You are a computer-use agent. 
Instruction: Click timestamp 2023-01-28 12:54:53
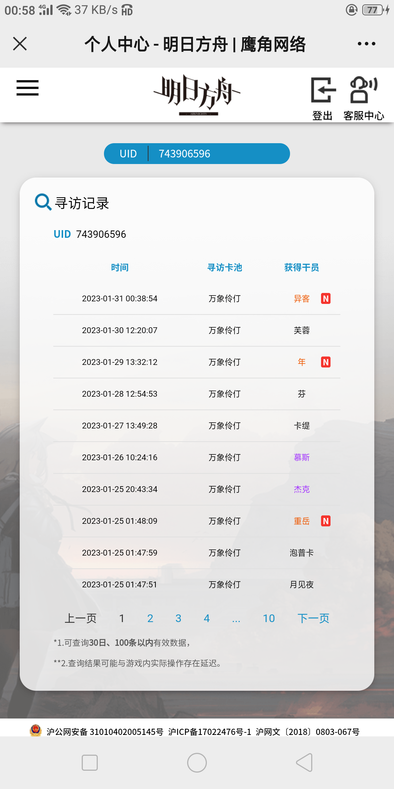click(120, 394)
